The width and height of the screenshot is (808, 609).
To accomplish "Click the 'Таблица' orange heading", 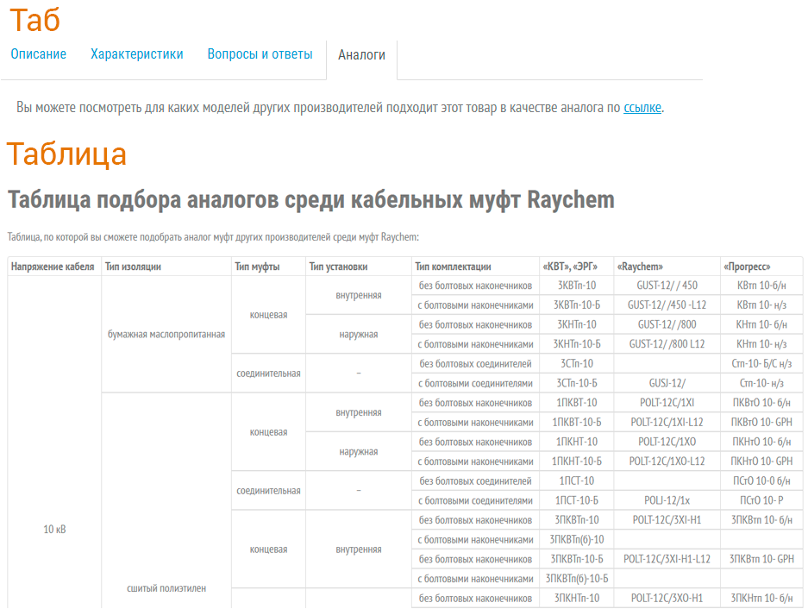I will (66, 154).
